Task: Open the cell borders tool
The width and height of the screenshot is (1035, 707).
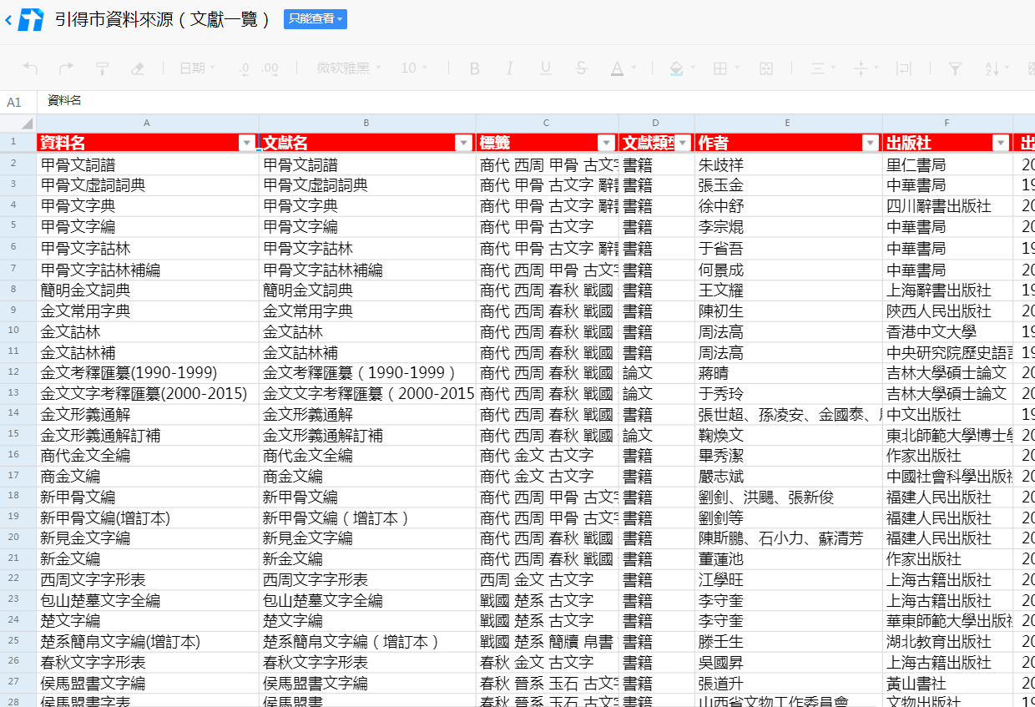Action: (x=719, y=68)
